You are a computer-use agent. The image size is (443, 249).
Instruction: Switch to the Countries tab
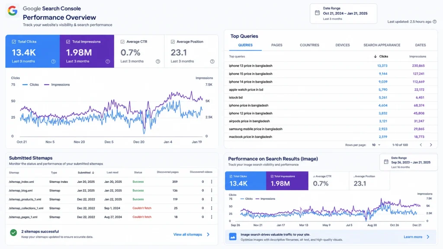click(309, 45)
